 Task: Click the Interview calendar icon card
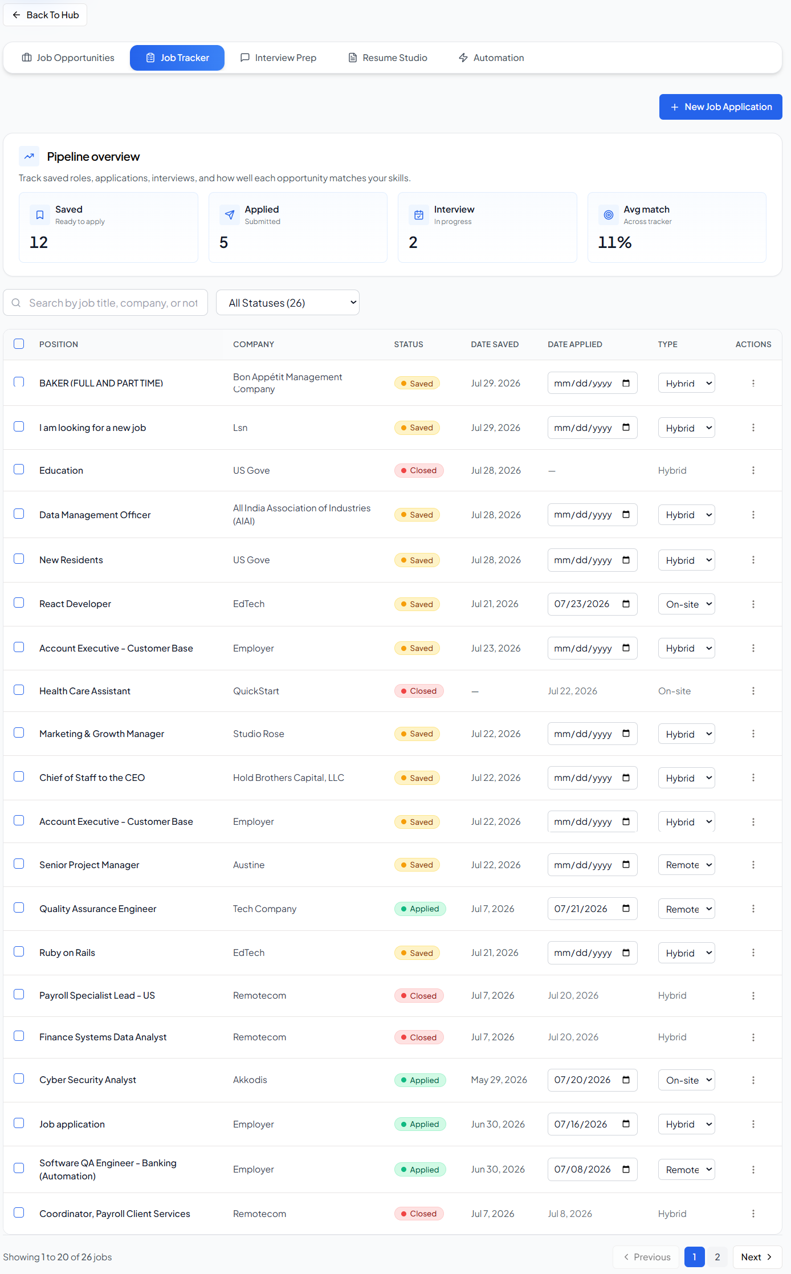[419, 215]
